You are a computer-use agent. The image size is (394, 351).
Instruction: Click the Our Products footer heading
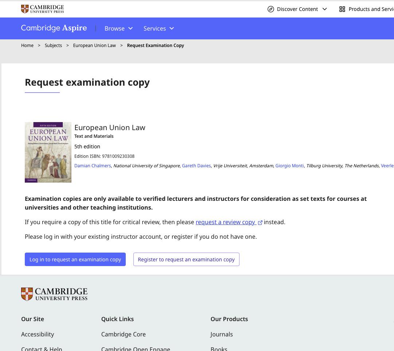[229, 319]
